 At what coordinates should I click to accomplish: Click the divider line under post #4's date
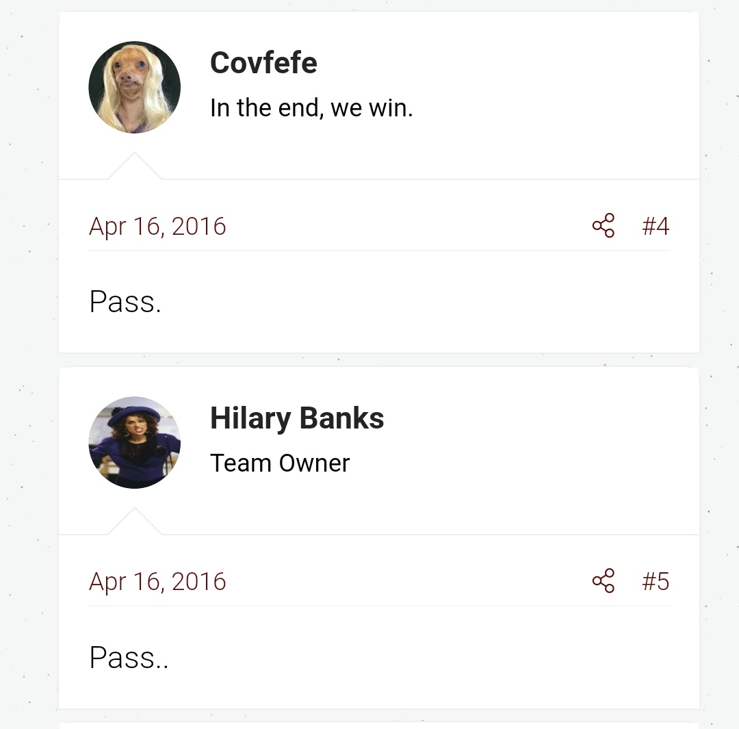[379, 251]
